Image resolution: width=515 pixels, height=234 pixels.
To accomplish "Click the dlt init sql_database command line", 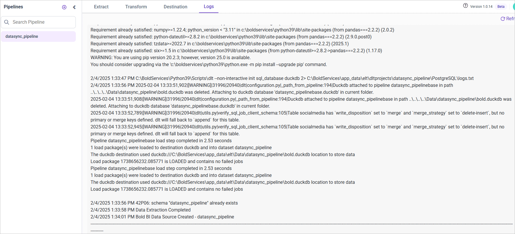I will (282, 78).
